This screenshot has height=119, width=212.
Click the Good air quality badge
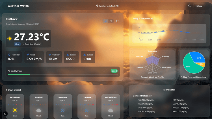114,71
